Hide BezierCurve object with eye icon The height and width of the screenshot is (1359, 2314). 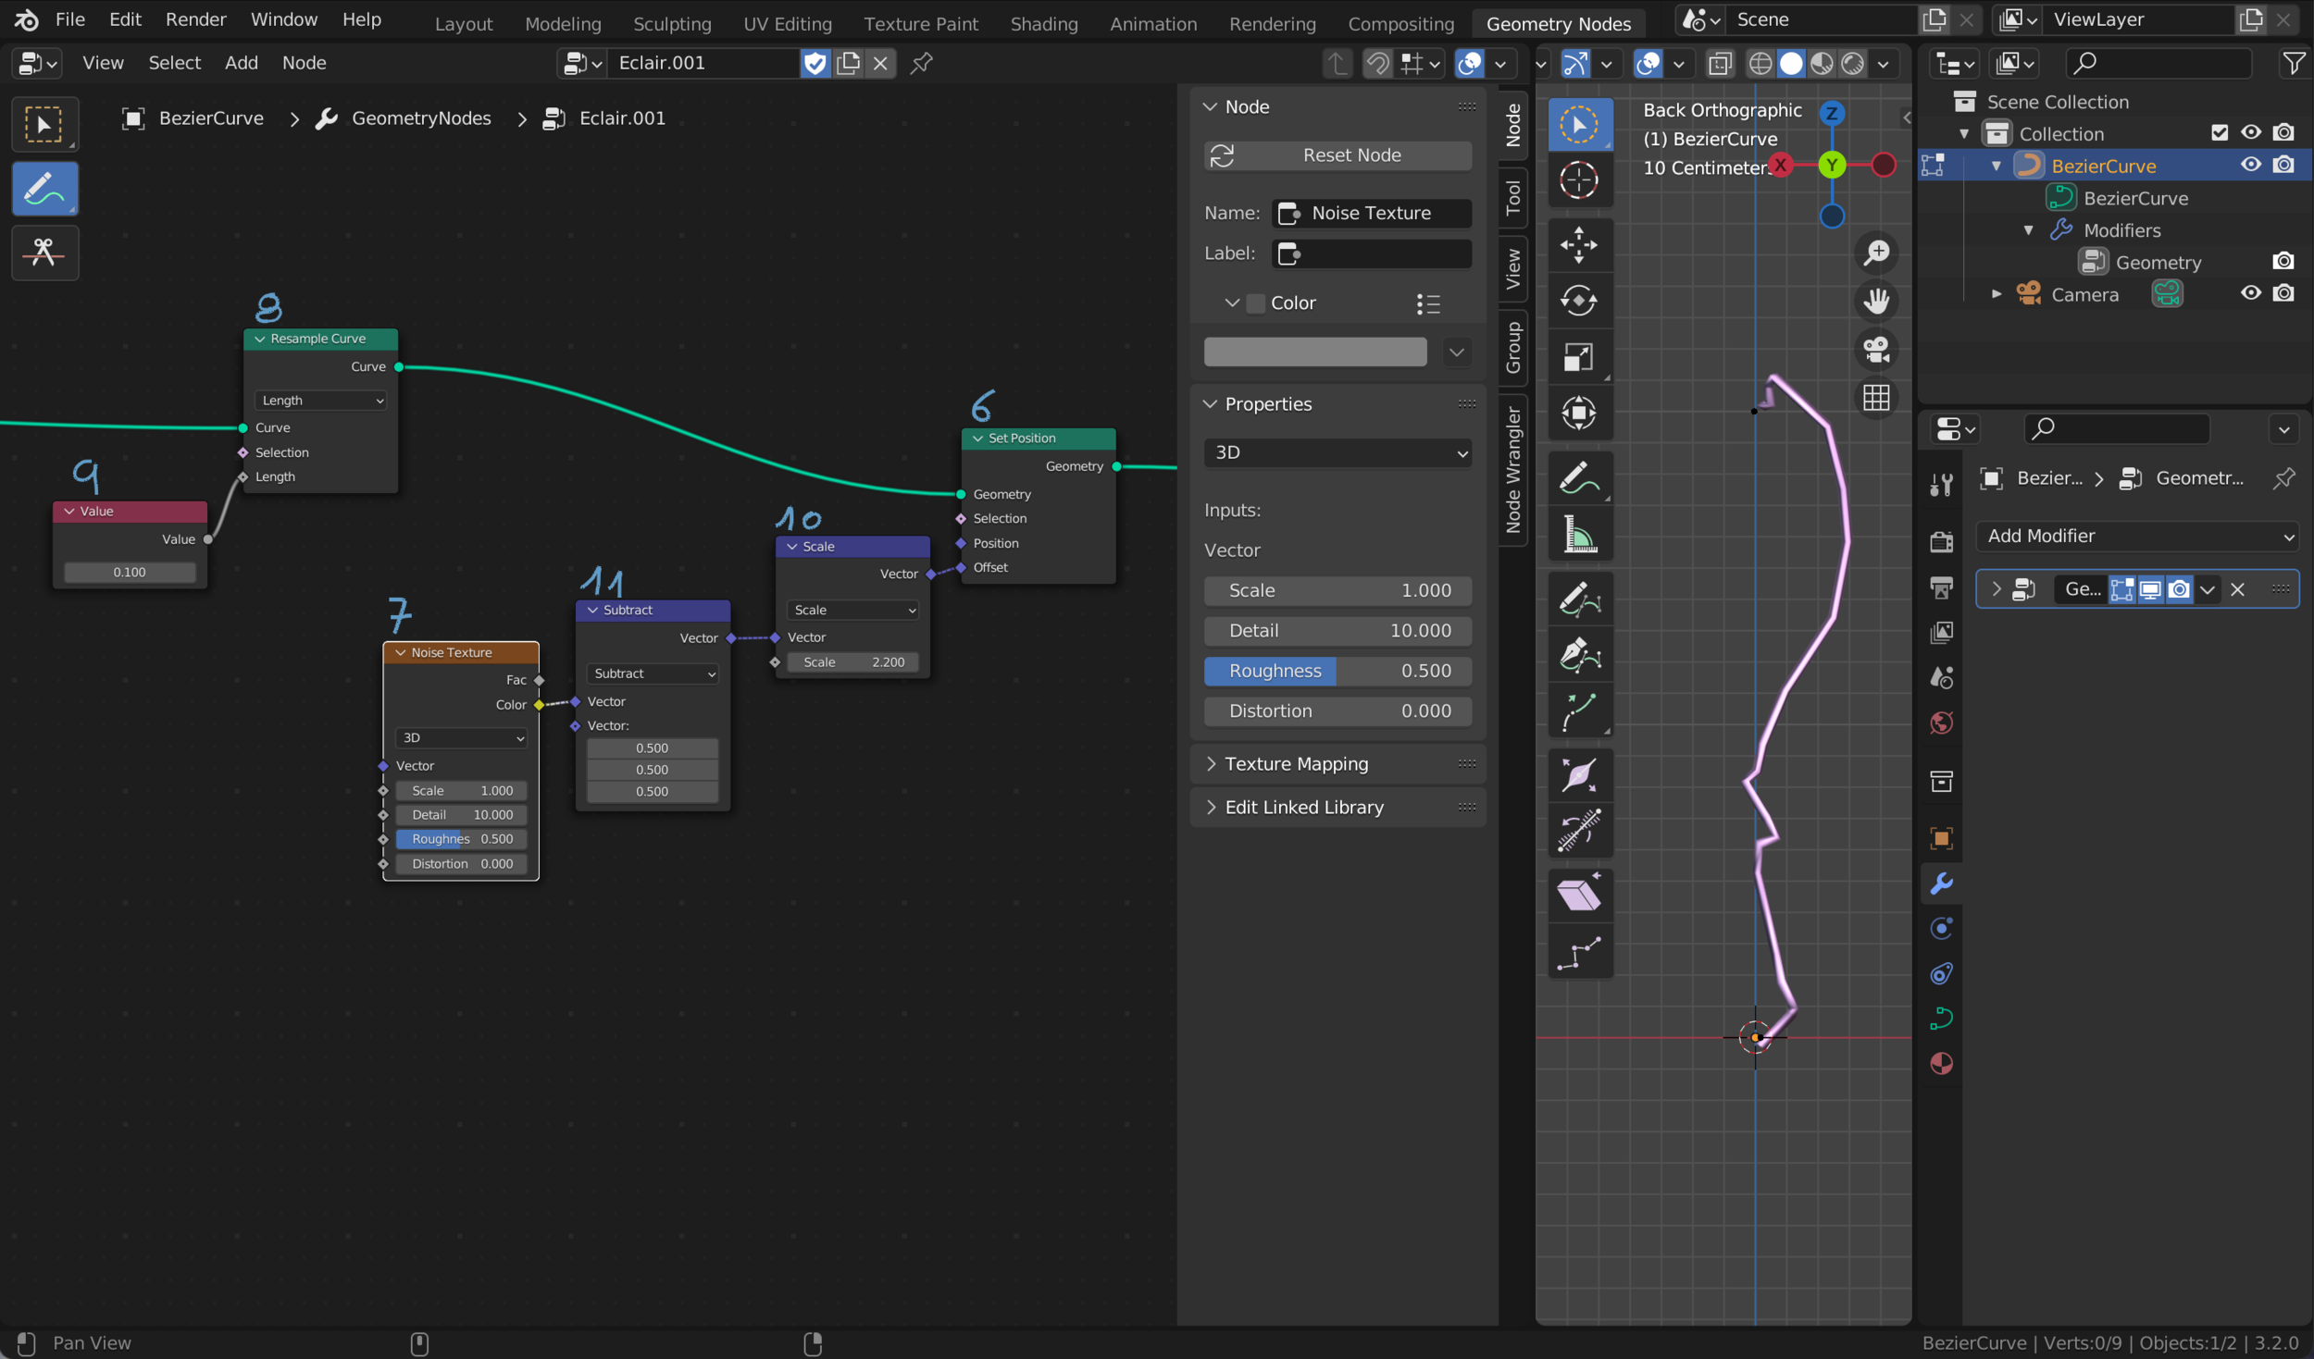[2250, 165]
